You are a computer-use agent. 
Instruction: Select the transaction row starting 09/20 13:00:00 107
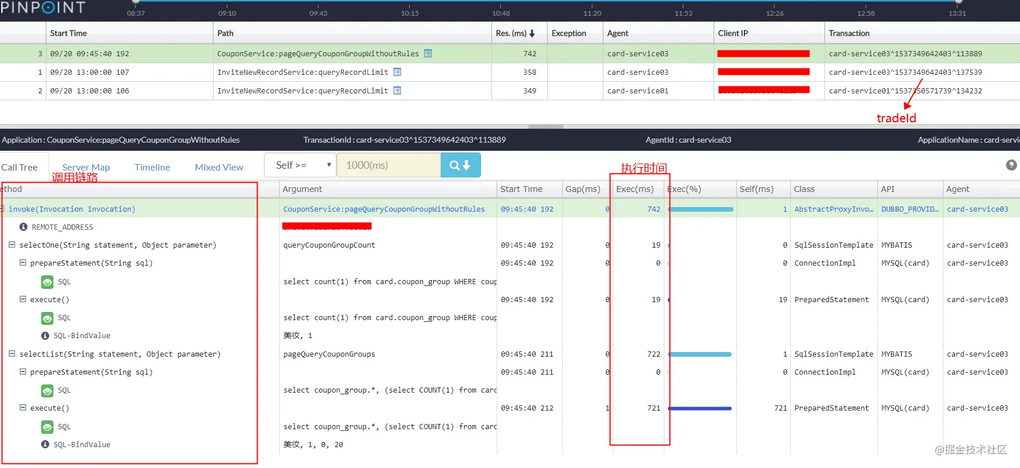point(510,72)
